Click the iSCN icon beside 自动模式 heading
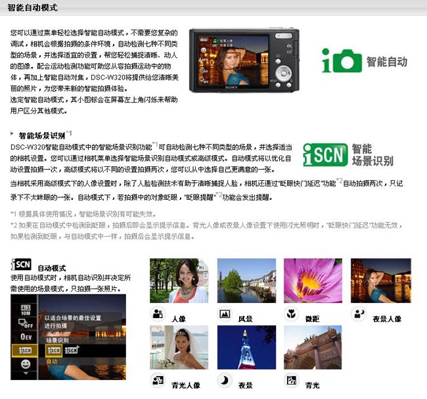427x399 pixels. (21, 264)
